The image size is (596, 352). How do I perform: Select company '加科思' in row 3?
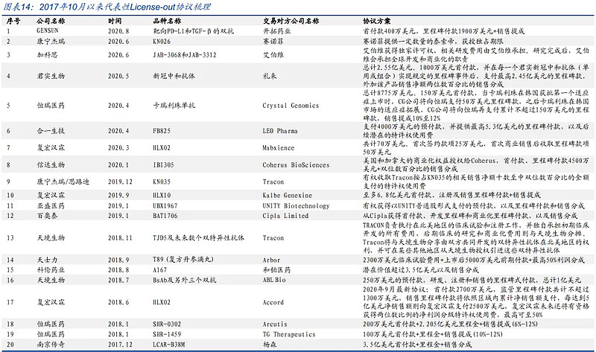47,54
